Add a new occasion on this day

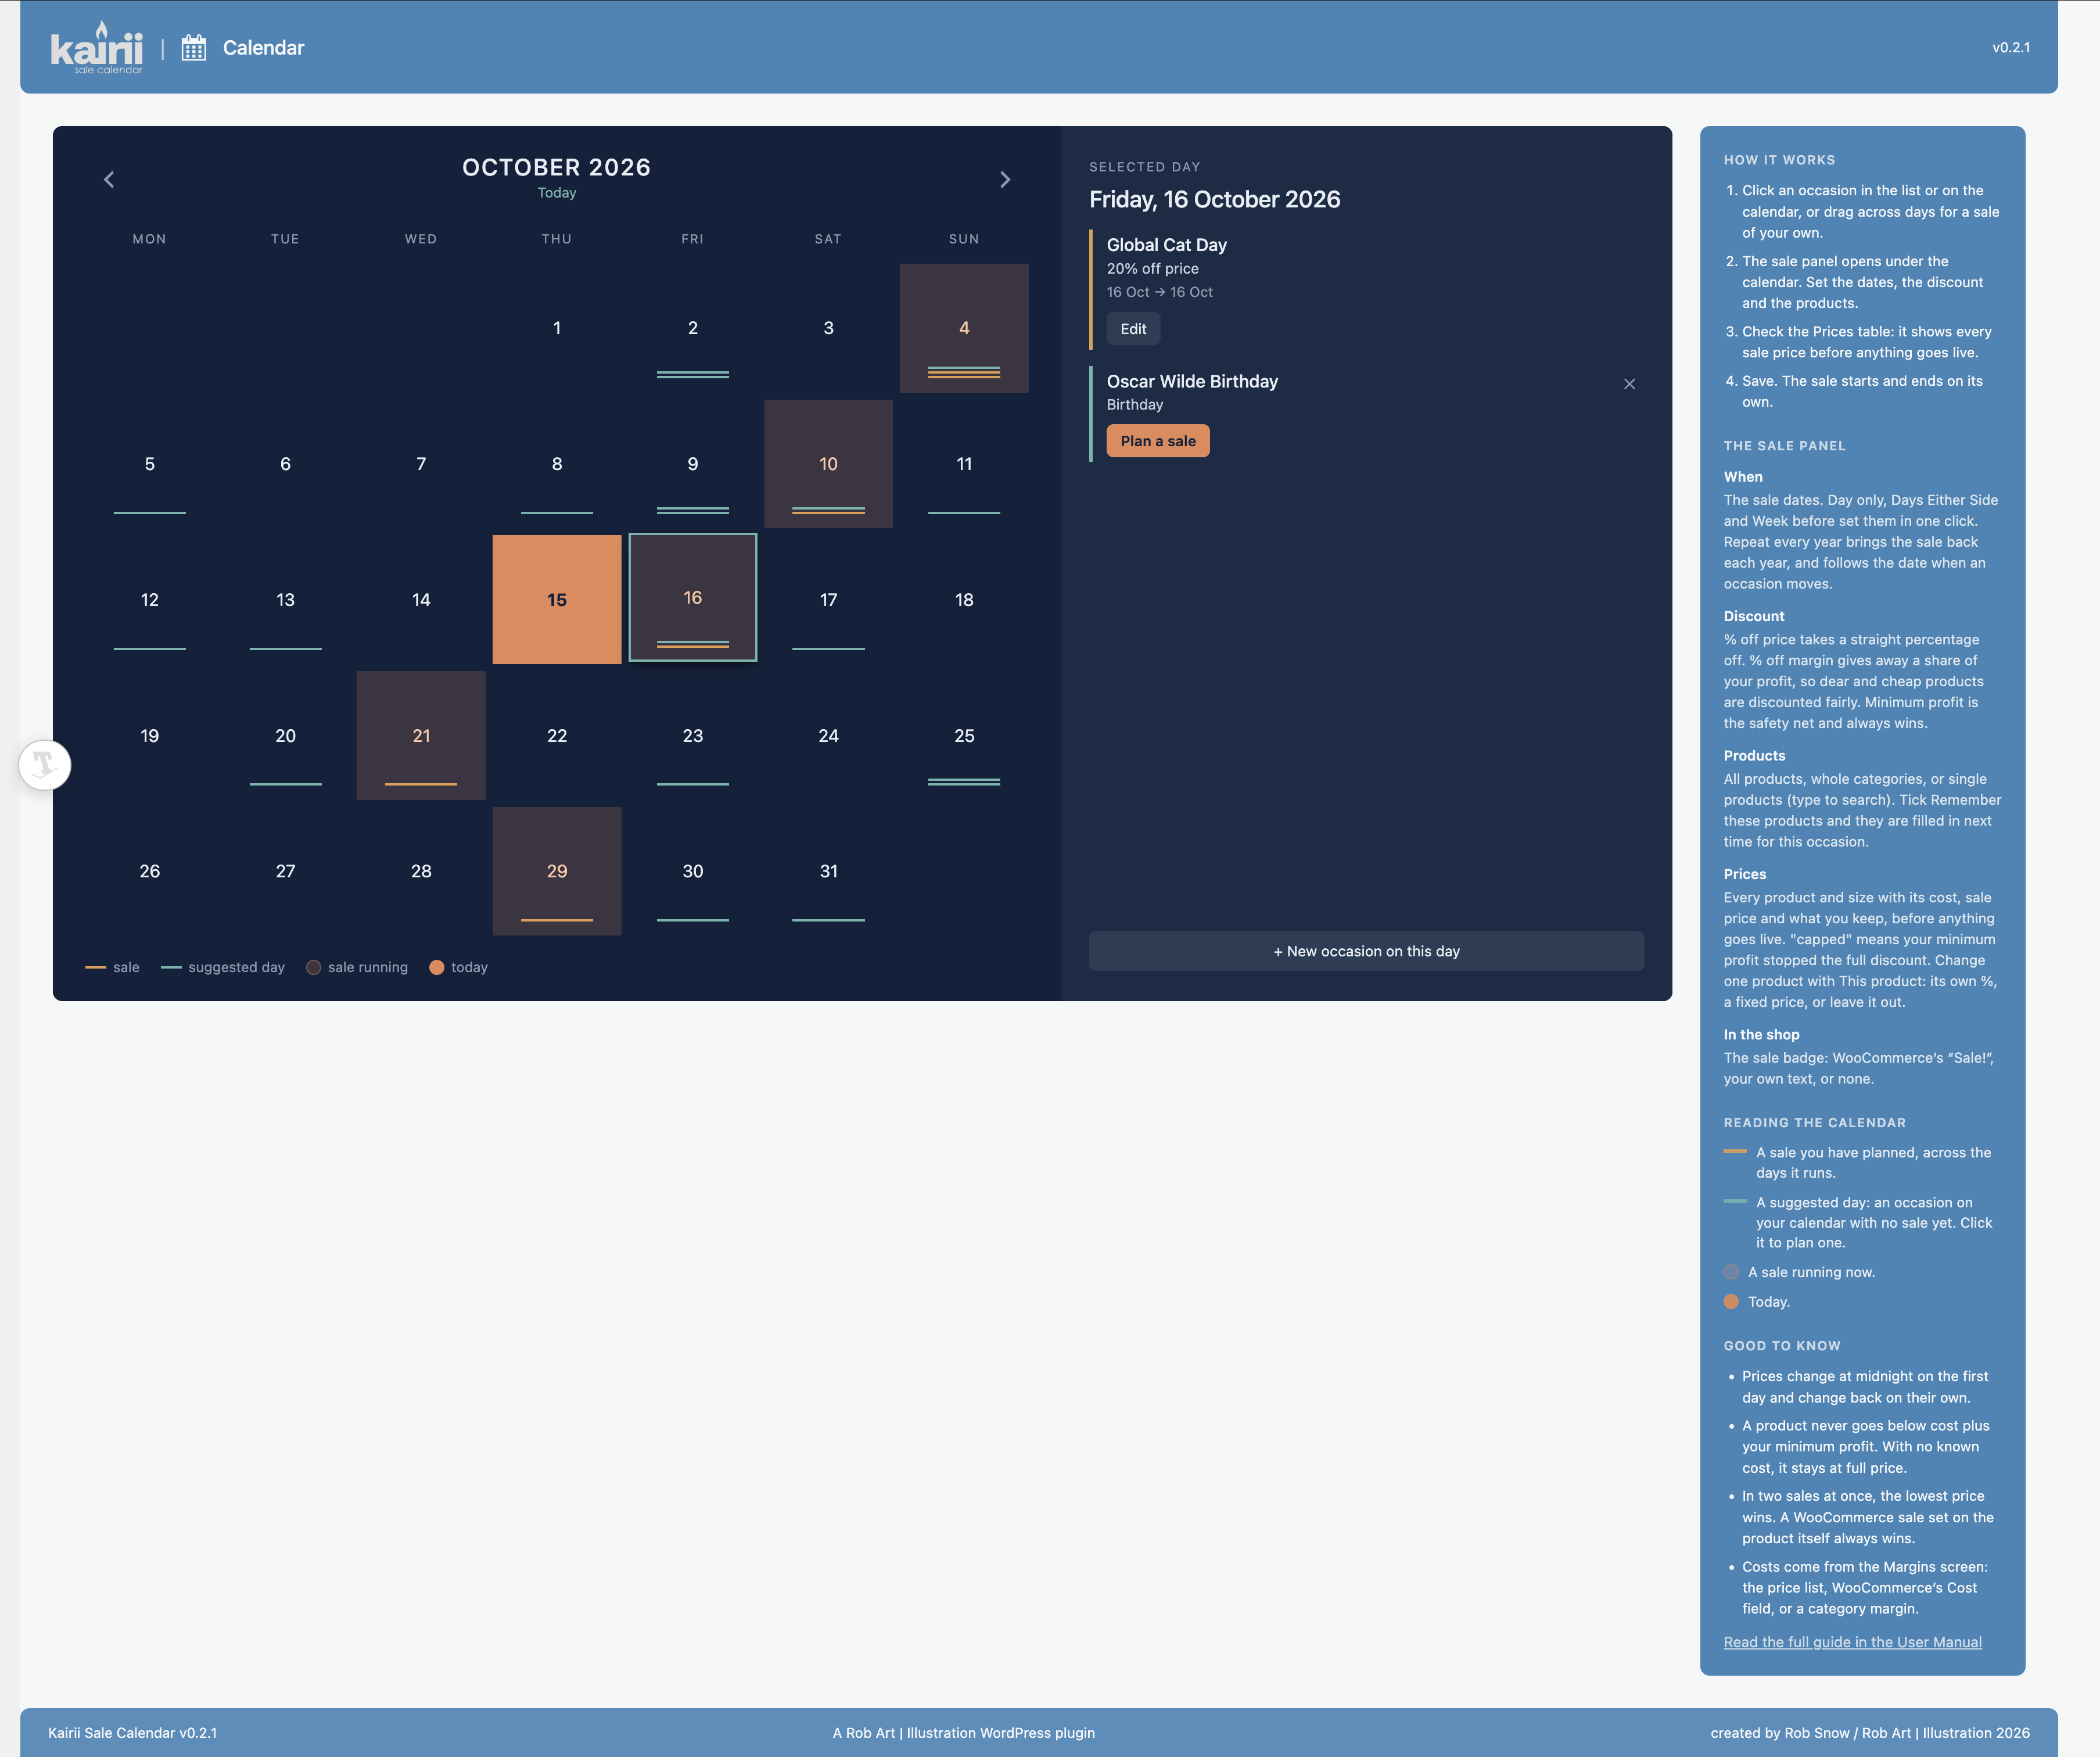coord(1366,951)
